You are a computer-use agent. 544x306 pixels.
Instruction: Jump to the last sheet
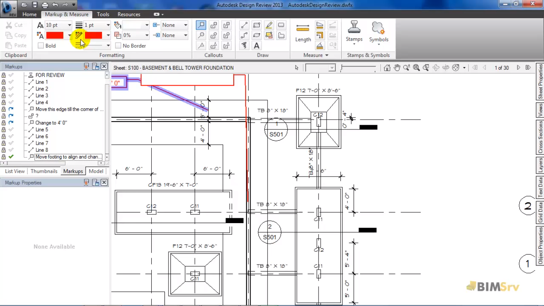[x=528, y=68]
